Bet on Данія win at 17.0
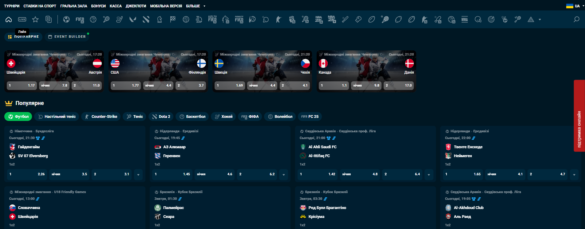The width and height of the screenshot is (585, 229). [x=399, y=85]
